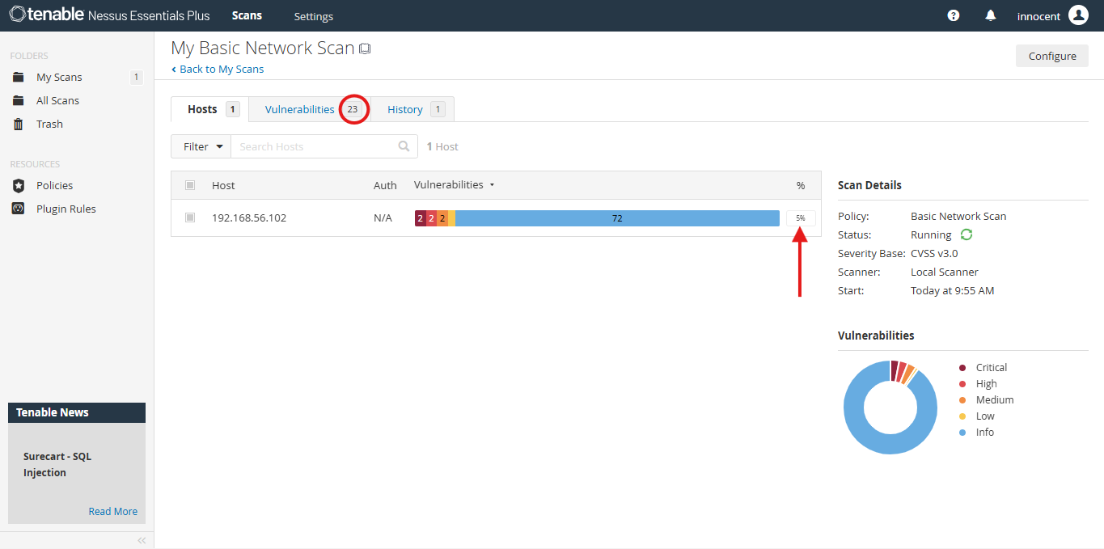
Task: Click the 5% scan progress indicator
Action: tap(801, 218)
